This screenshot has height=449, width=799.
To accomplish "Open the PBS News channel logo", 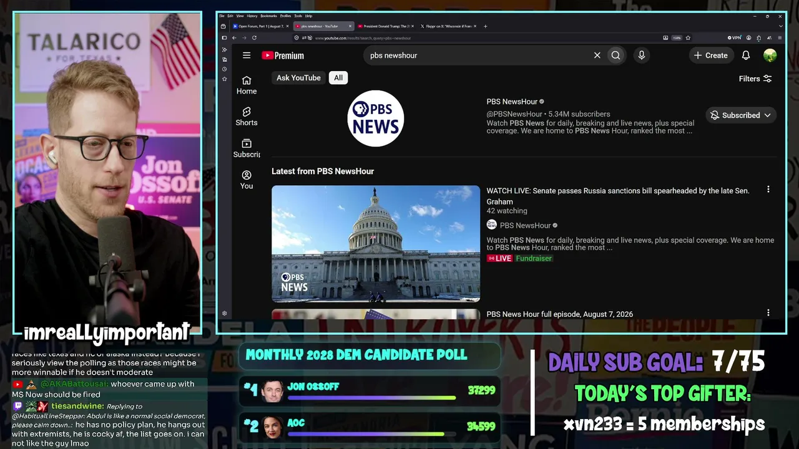I will point(376,118).
